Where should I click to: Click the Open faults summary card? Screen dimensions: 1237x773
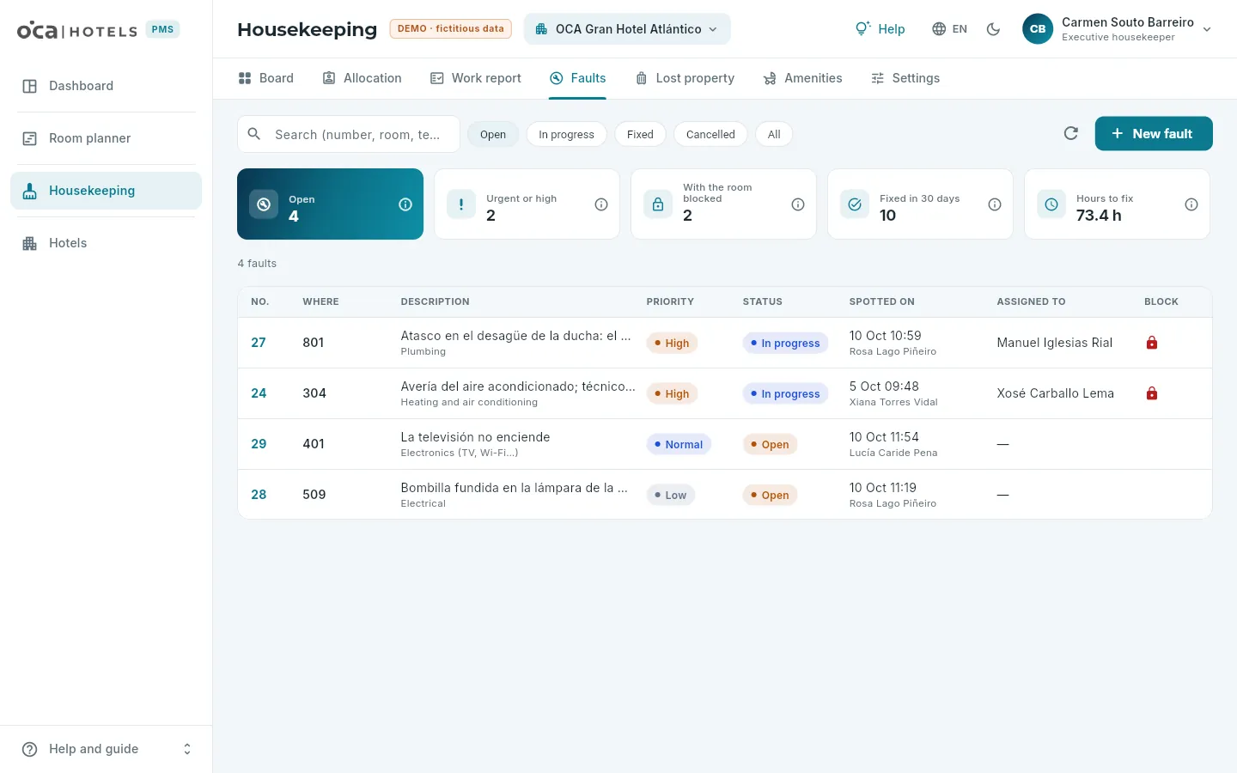pos(330,204)
